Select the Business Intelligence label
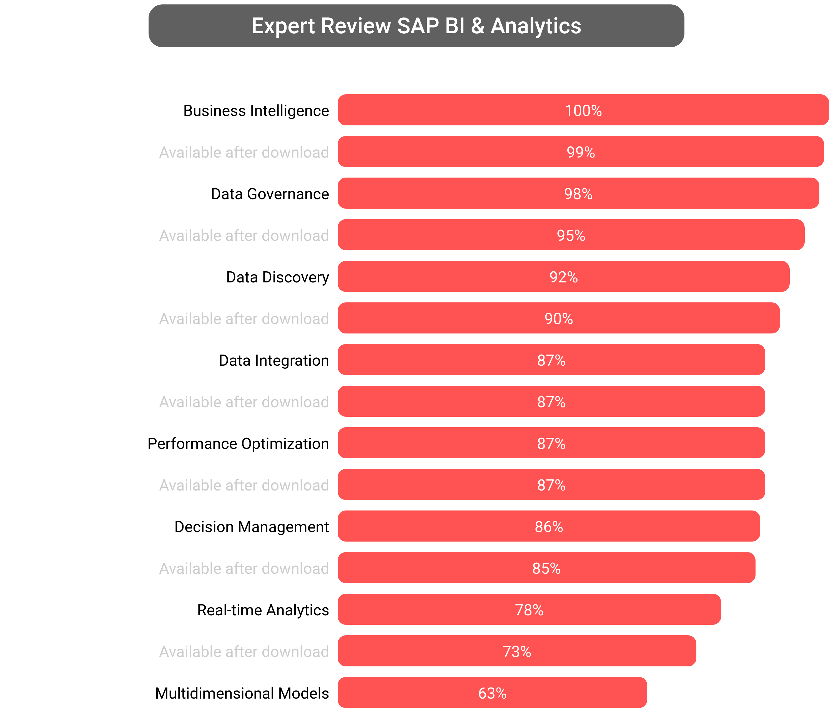This screenshot has width=833, height=723. (x=256, y=110)
